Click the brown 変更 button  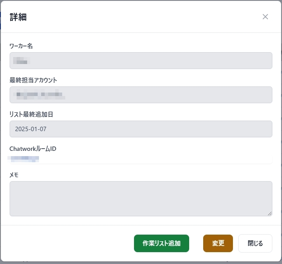click(x=218, y=243)
